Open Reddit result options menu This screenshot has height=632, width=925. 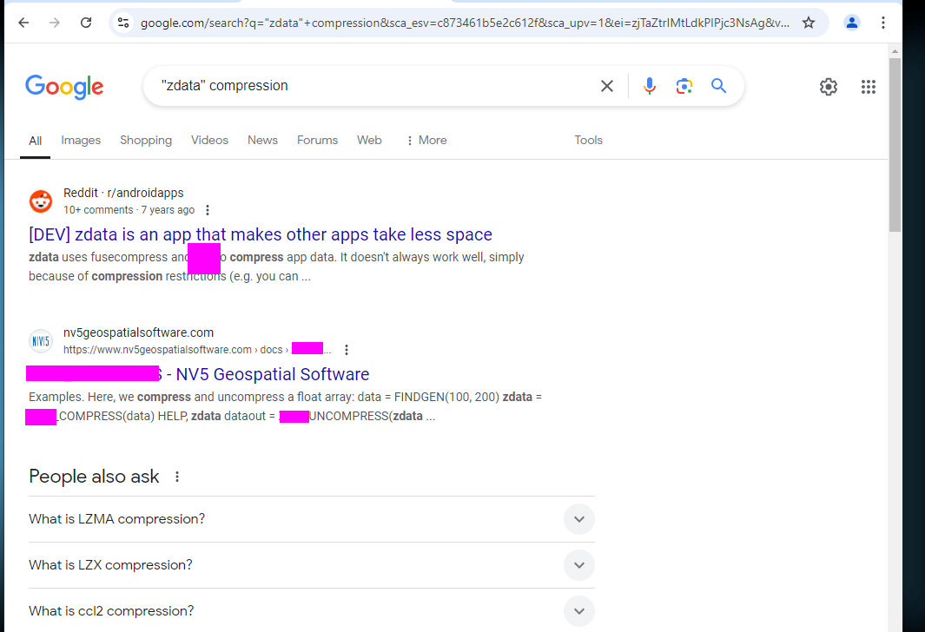tap(207, 210)
